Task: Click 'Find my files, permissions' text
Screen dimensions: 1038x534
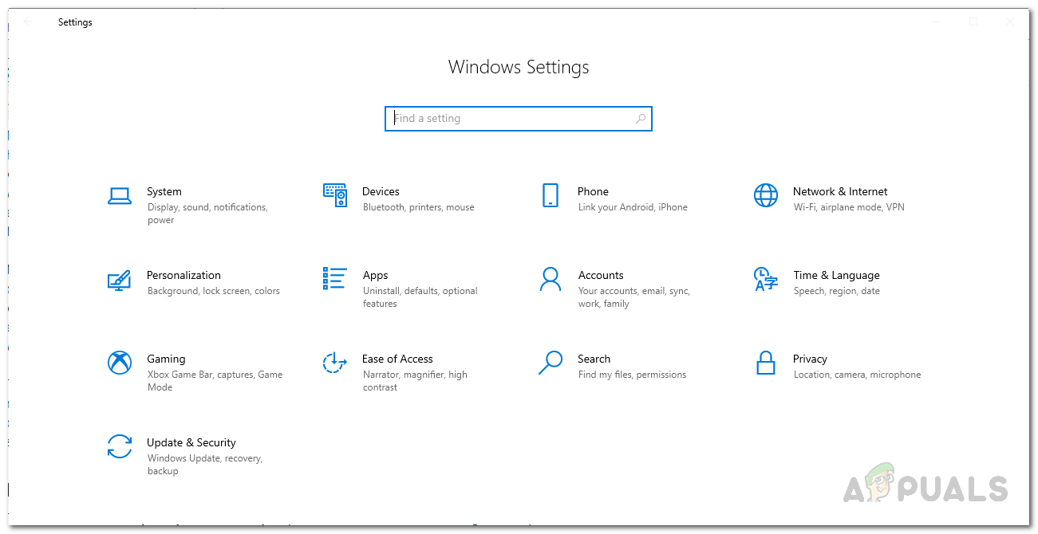Action: click(x=632, y=375)
